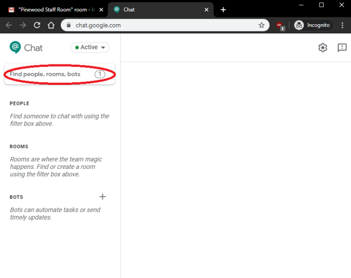Screen dimensions: 351x278
Task: Open a new browser tab
Action: pyautogui.click(x=223, y=10)
